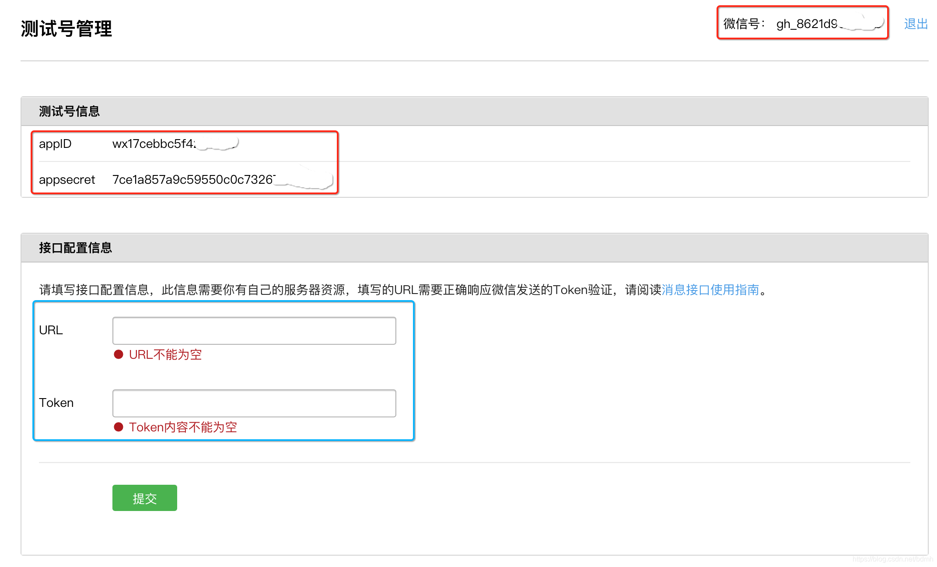Click the appsecret value text

tap(192, 180)
